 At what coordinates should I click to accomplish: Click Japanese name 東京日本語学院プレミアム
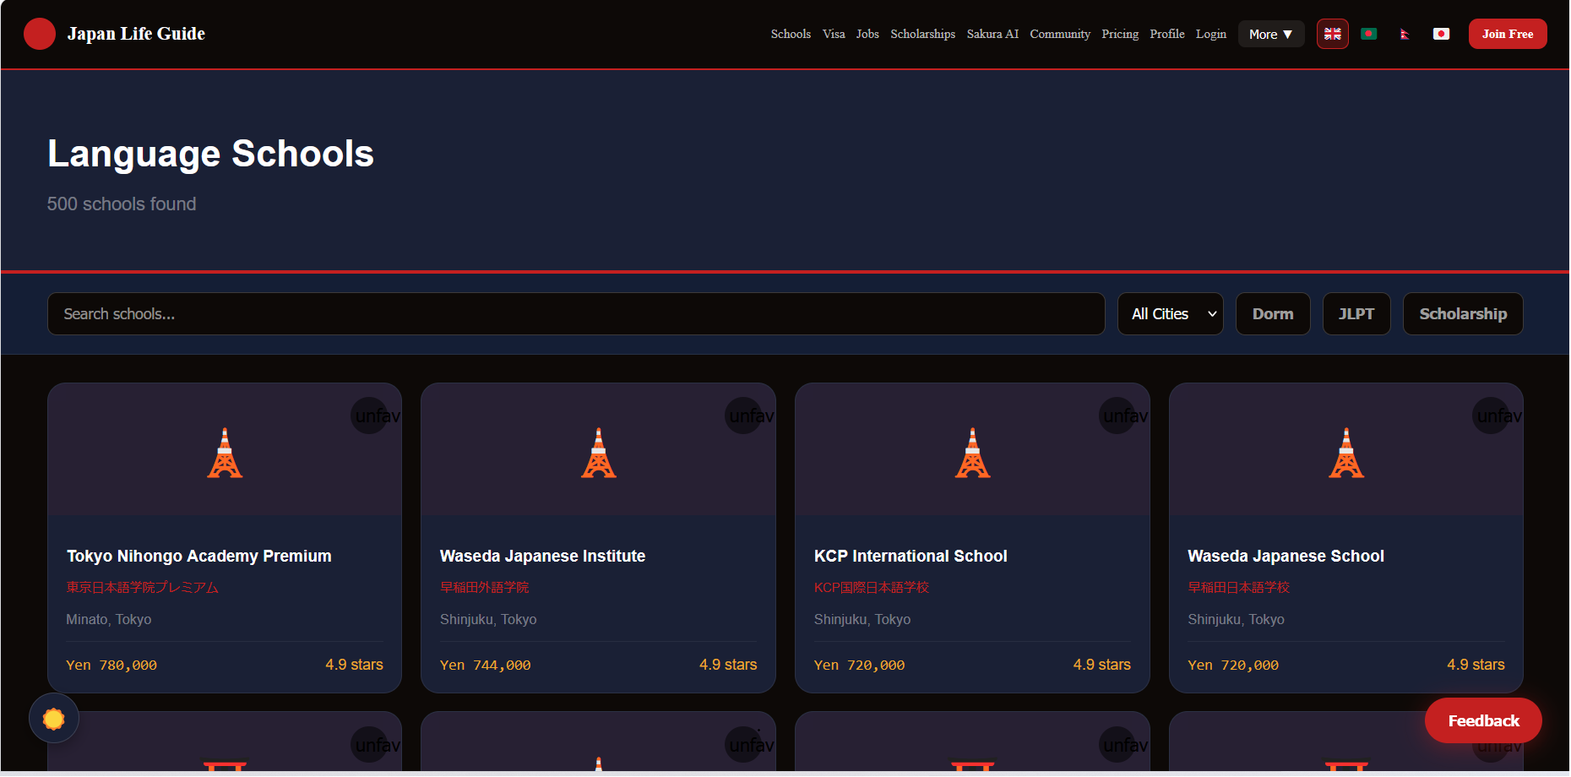[x=142, y=587]
